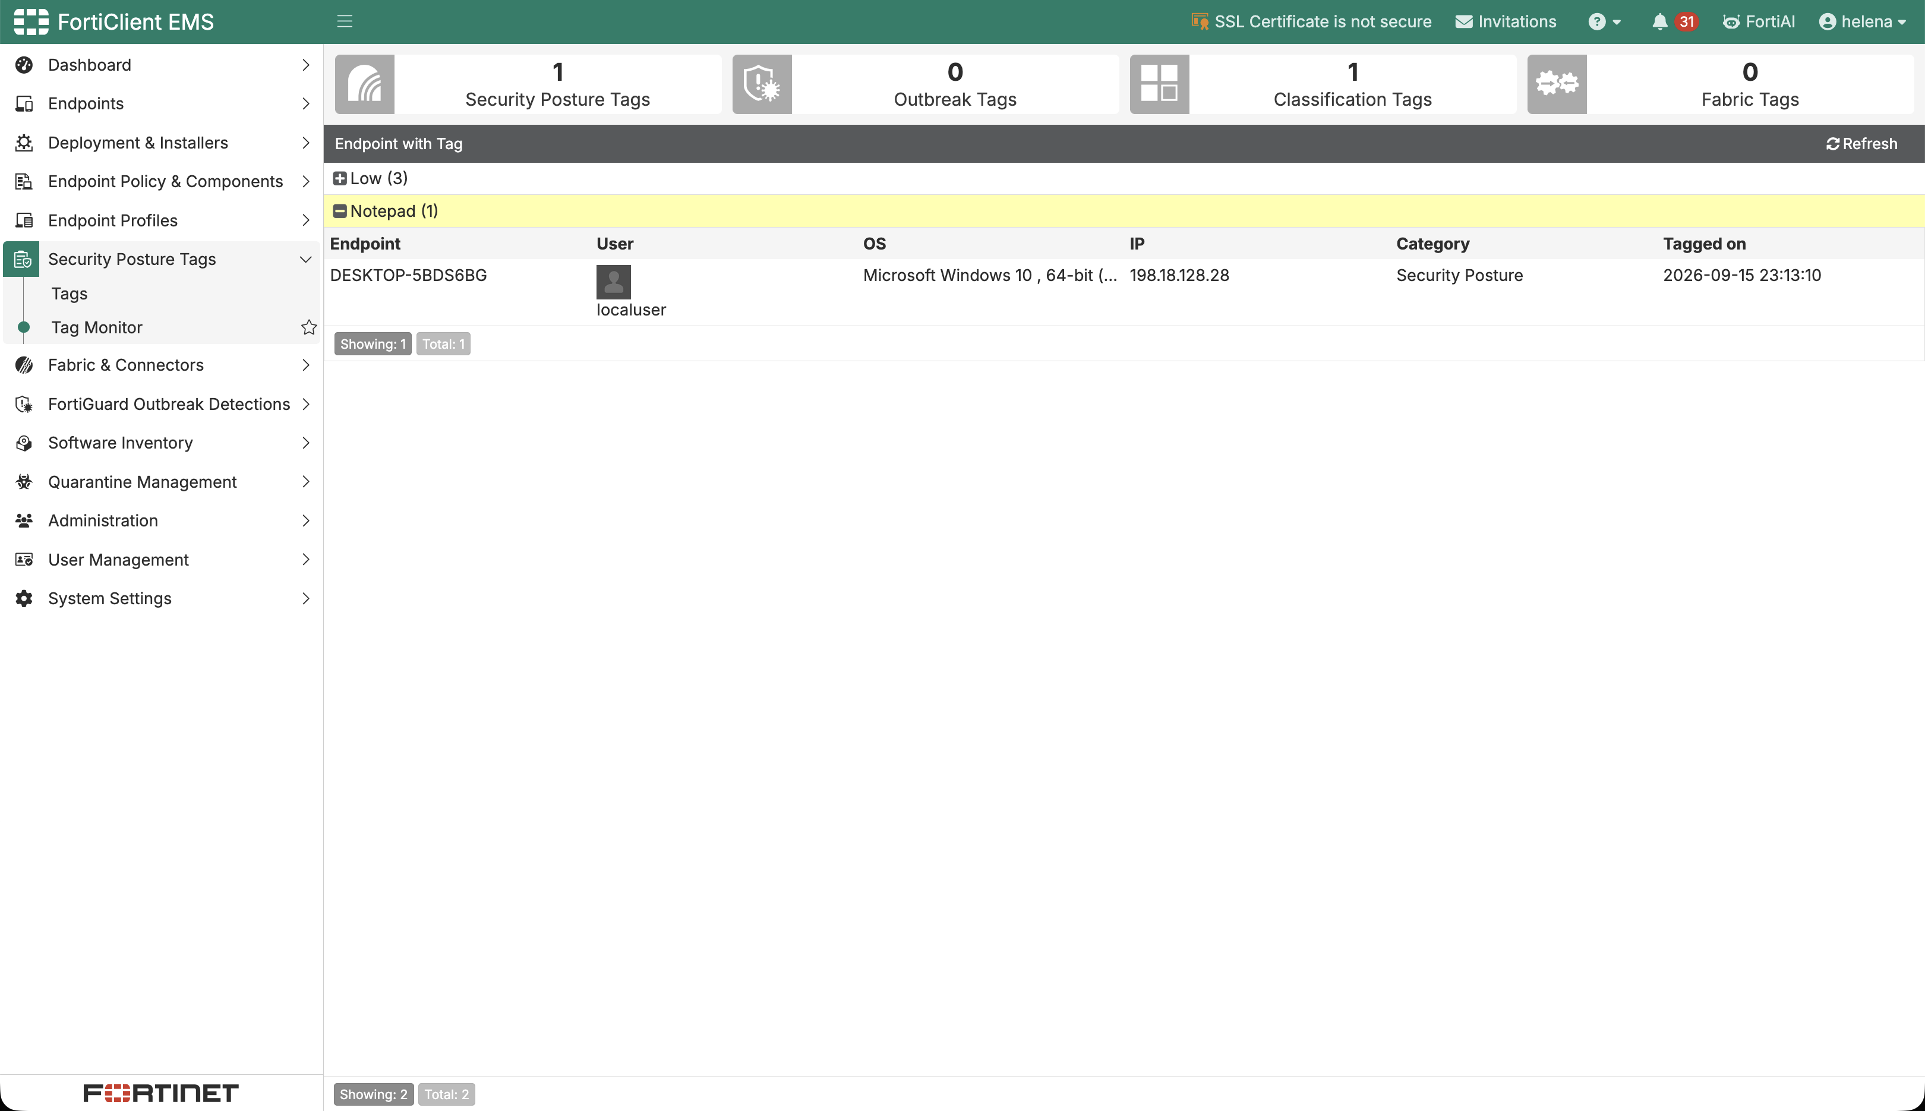The width and height of the screenshot is (1925, 1111).
Task: Click the Classification Tags grid icon
Action: (x=1160, y=84)
